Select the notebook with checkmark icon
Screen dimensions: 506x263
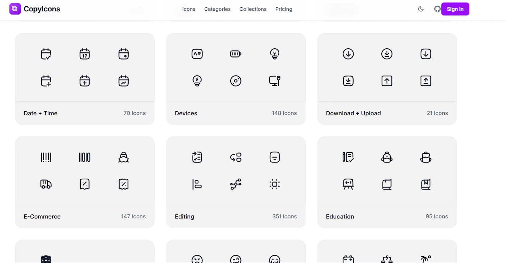(x=349, y=157)
